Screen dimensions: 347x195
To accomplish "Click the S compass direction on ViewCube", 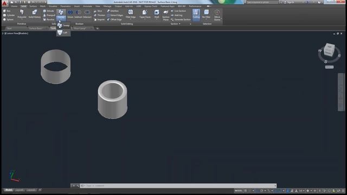I will pos(325,61).
